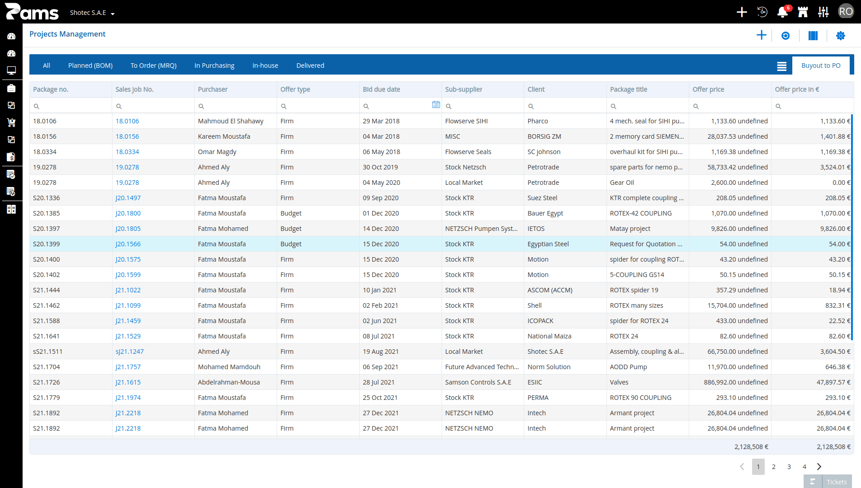Click the Purchaser column filter field
Image resolution: width=861 pixels, height=488 pixels.
tap(235, 106)
